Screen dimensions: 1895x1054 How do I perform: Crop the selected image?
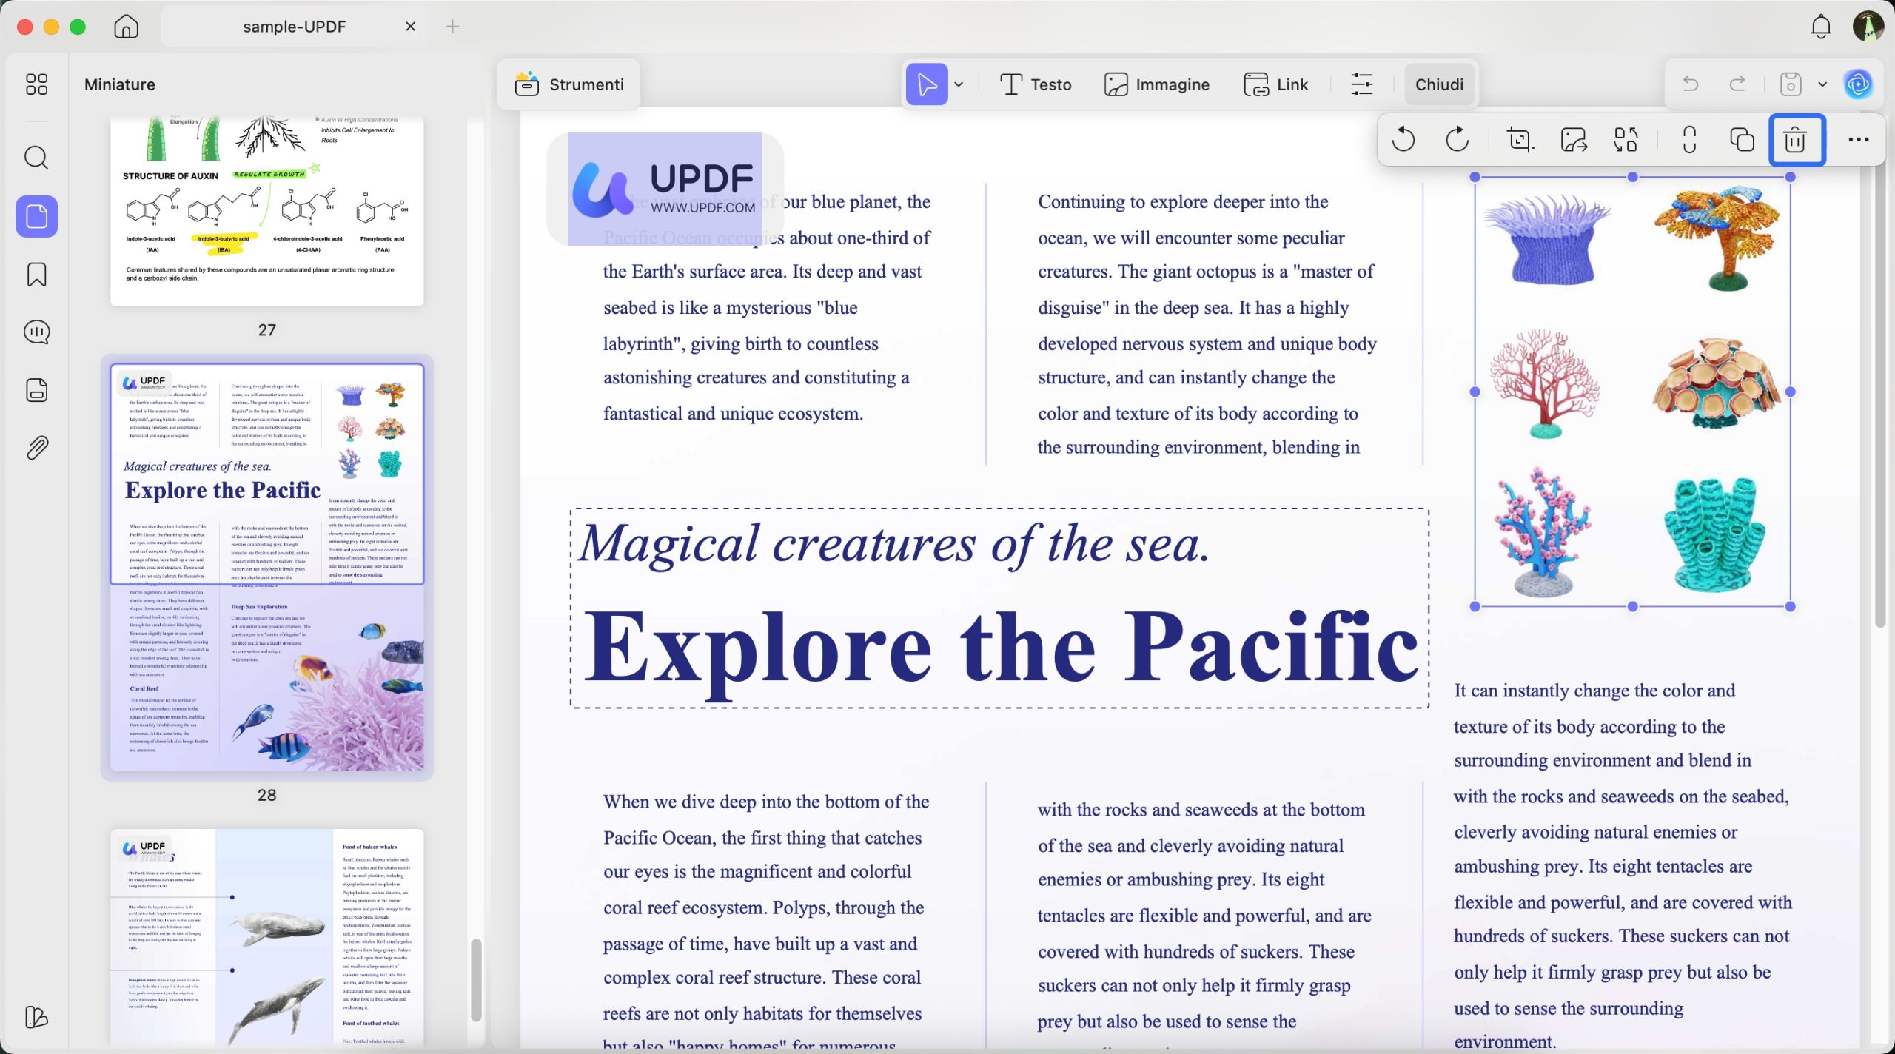click(x=1520, y=140)
